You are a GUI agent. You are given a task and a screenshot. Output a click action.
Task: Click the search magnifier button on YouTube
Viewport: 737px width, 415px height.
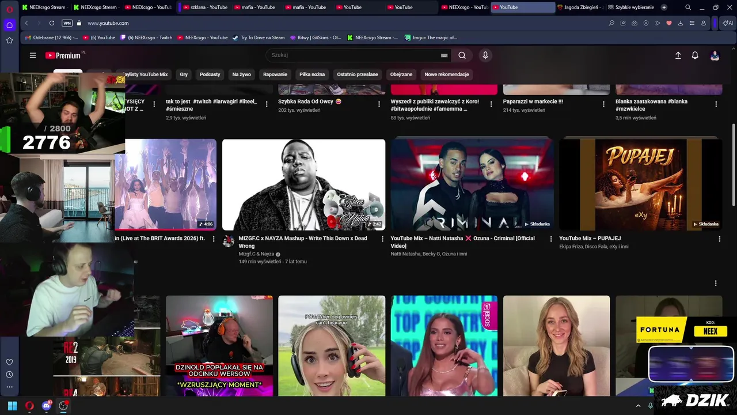click(x=462, y=55)
